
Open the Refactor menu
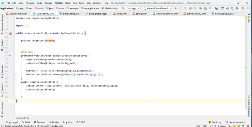[59, 3]
